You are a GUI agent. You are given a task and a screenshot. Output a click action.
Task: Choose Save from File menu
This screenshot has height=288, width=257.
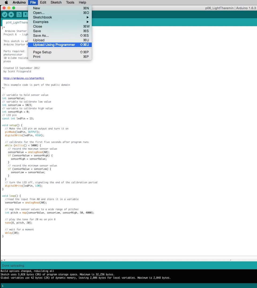(x=60, y=31)
